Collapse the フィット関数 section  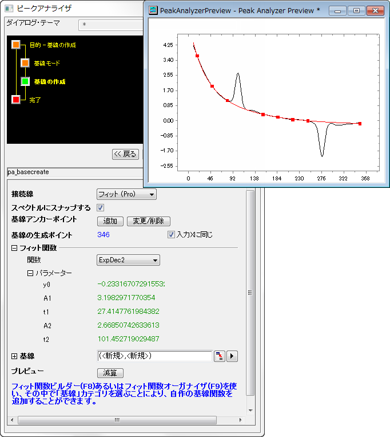(14, 248)
